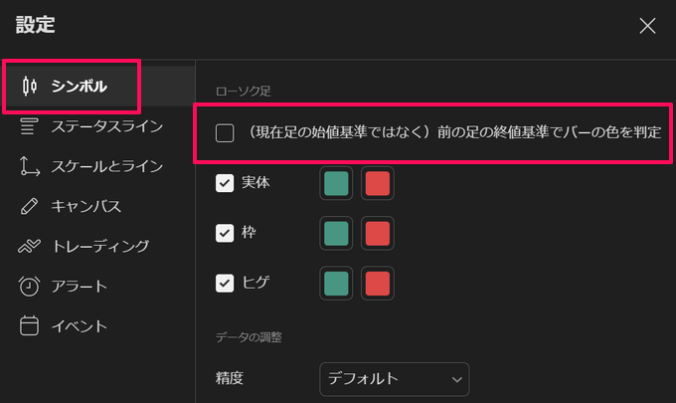Open the アラート settings tab
Image resolution: width=676 pixels, height=403 pixels.
coord(97,286)
